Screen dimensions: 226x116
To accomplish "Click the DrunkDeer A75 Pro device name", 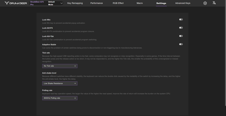I will click(x=37, y=3).
